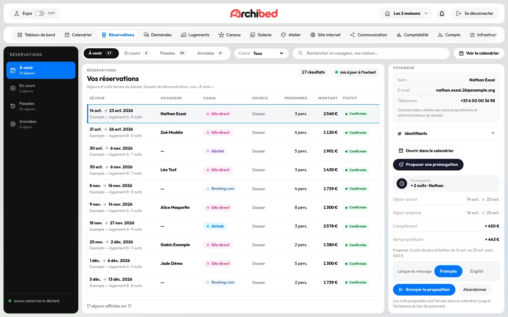The image size is (508, 317).
Task: Switch to the Annulées filter tab
Action: (210, 53)
